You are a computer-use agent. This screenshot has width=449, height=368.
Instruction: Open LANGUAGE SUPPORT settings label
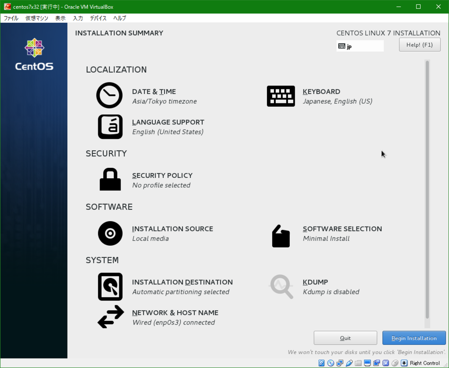[168, 122]
